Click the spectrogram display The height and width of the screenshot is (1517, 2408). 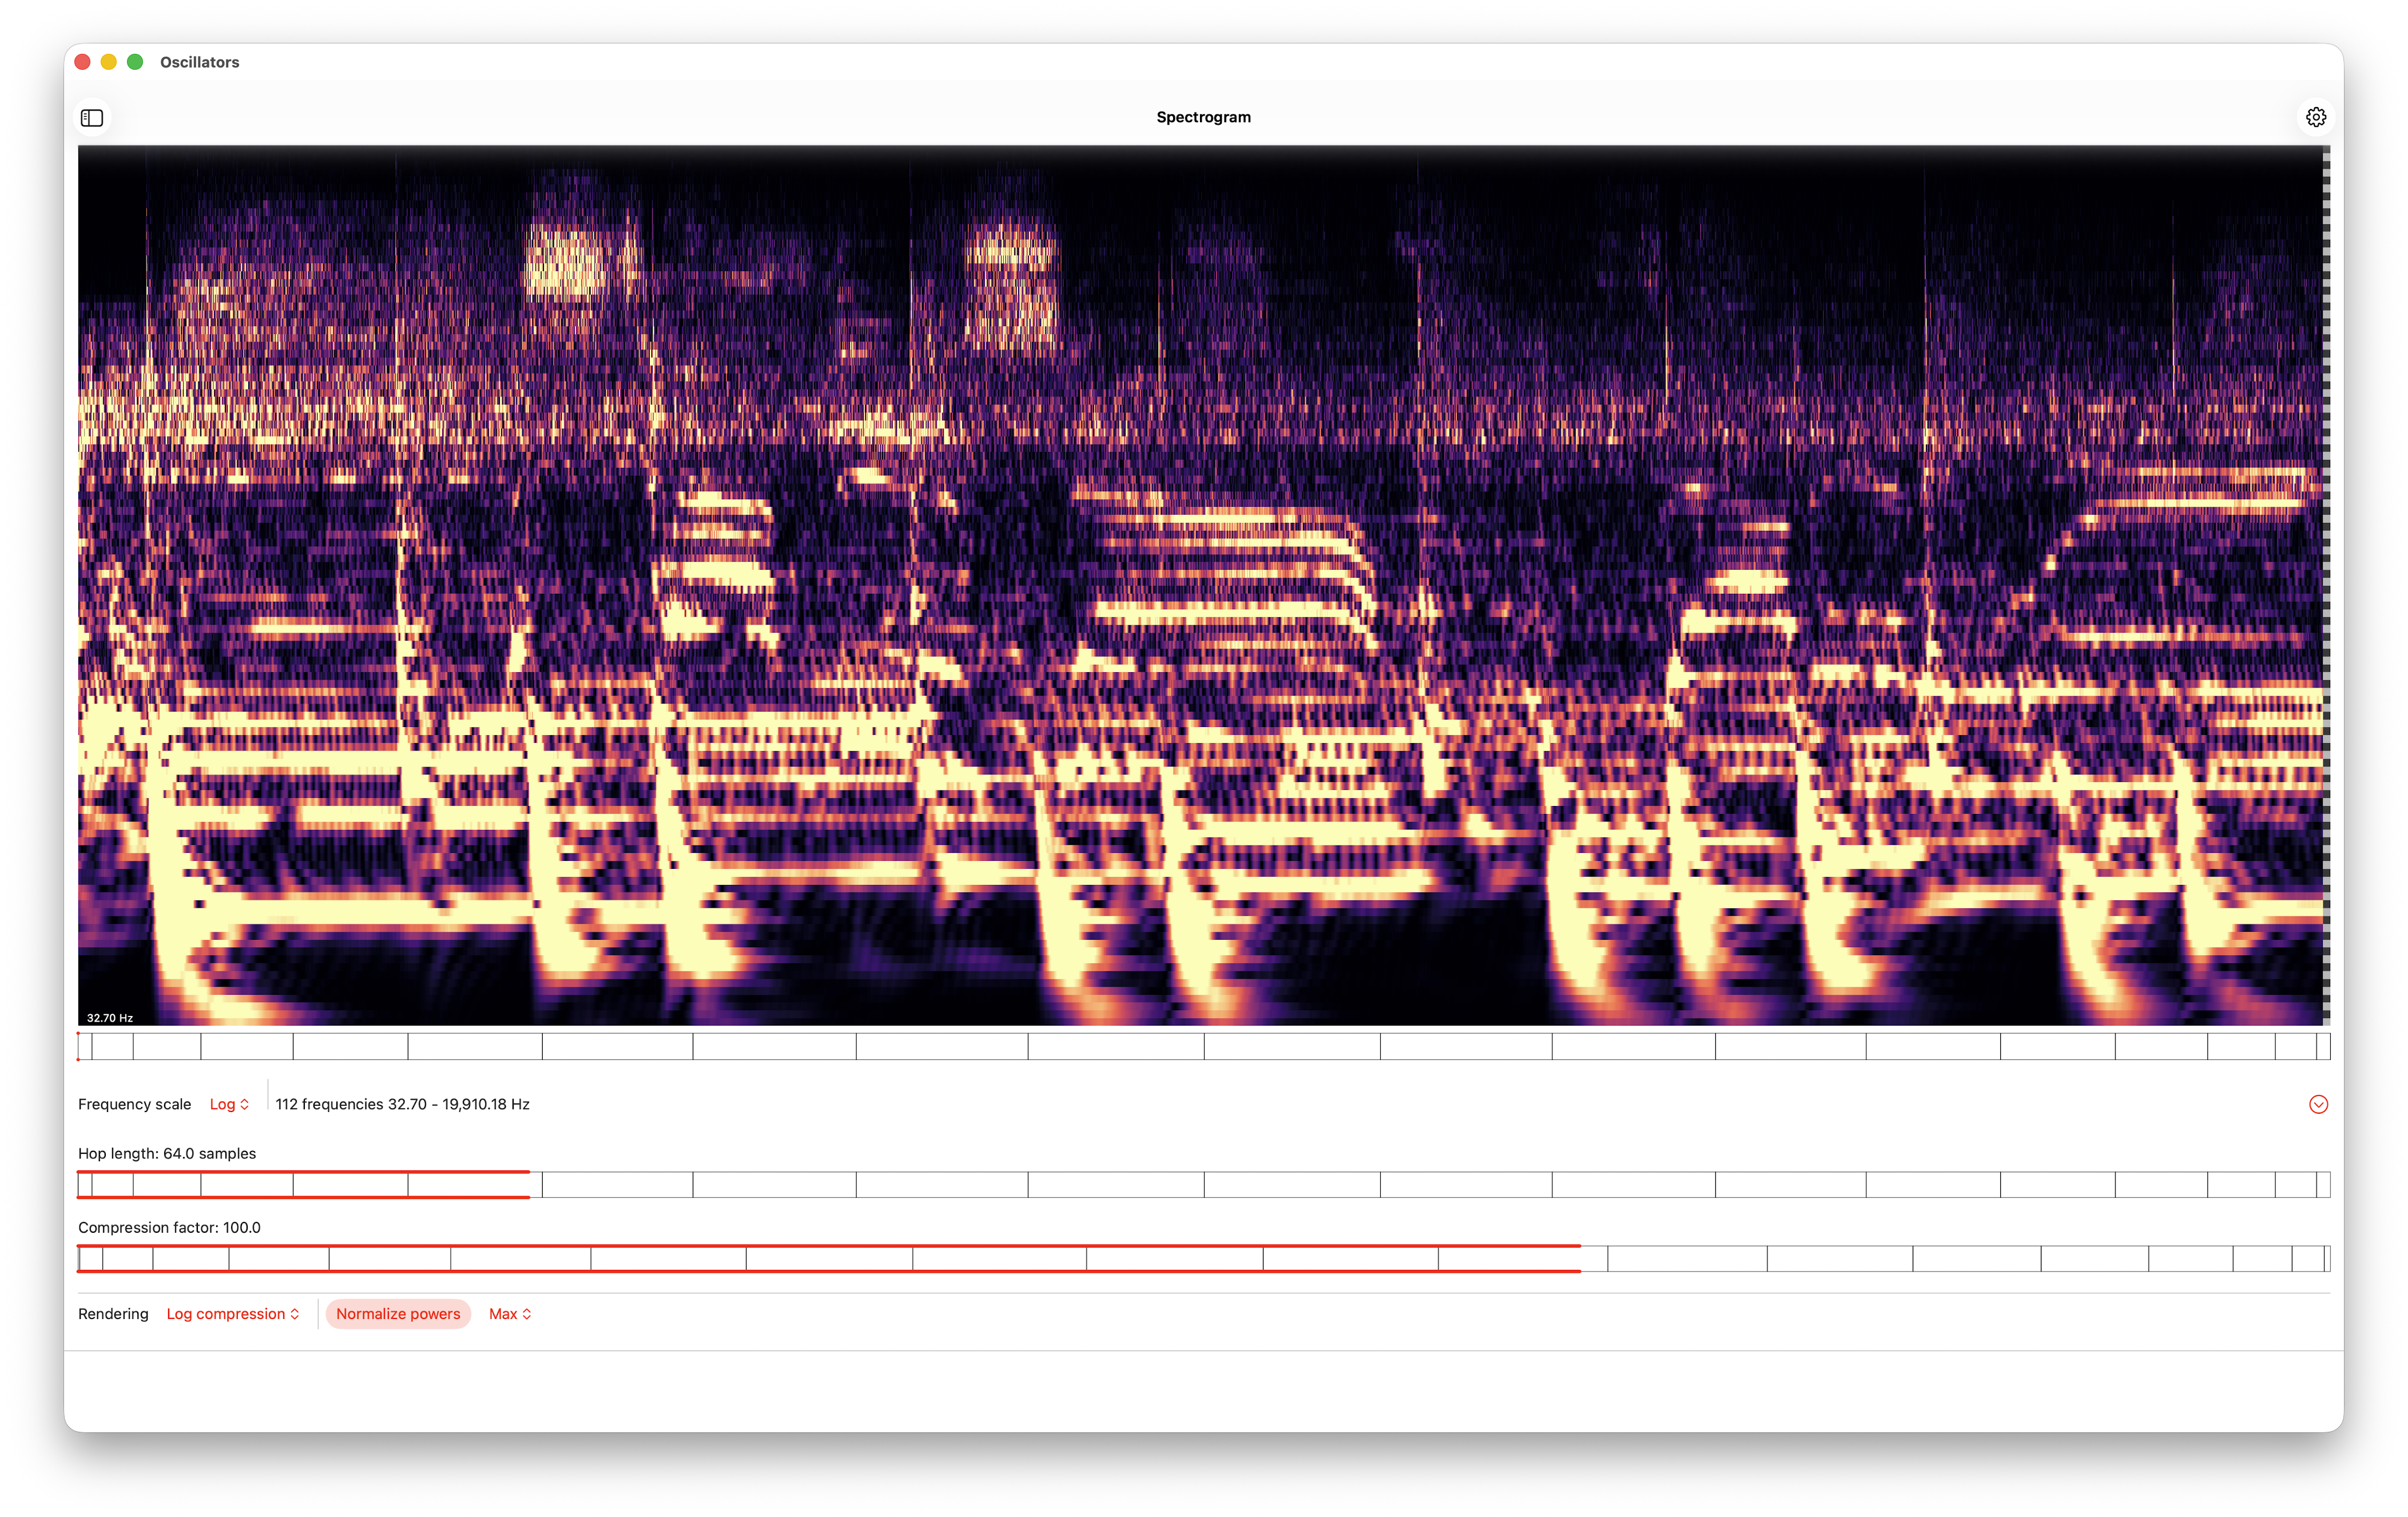pyautogui.click(x=1204, y=585)
